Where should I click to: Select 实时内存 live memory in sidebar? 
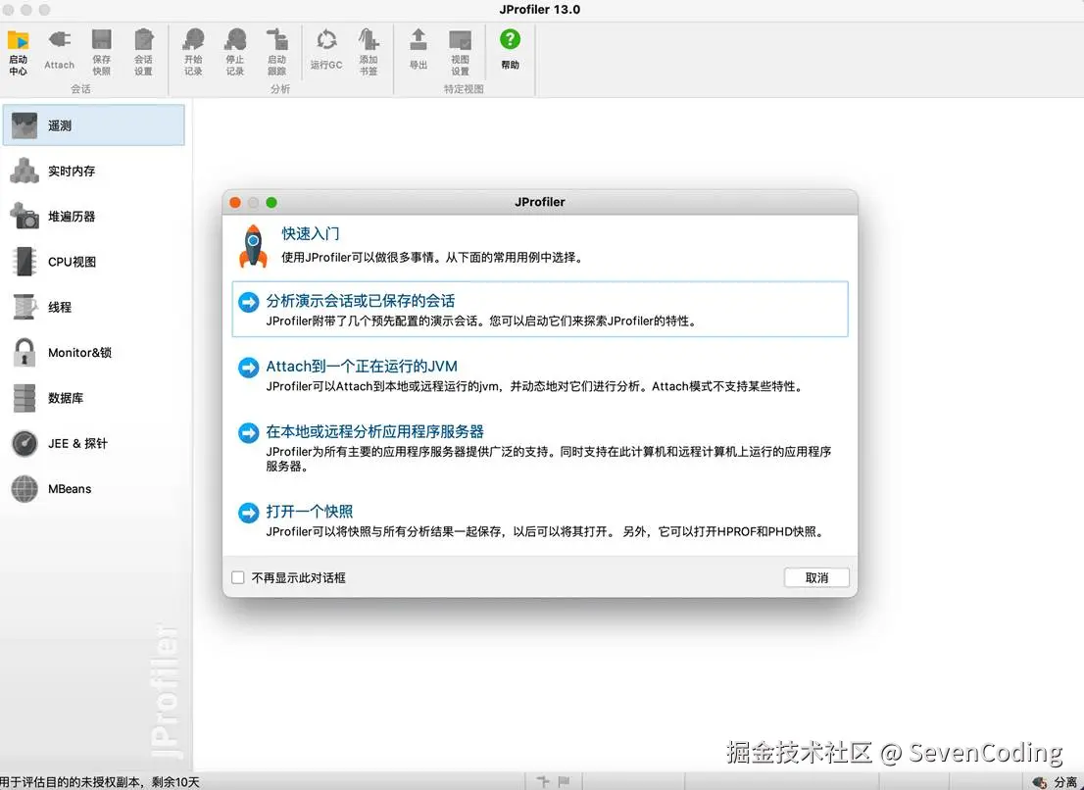94,171
